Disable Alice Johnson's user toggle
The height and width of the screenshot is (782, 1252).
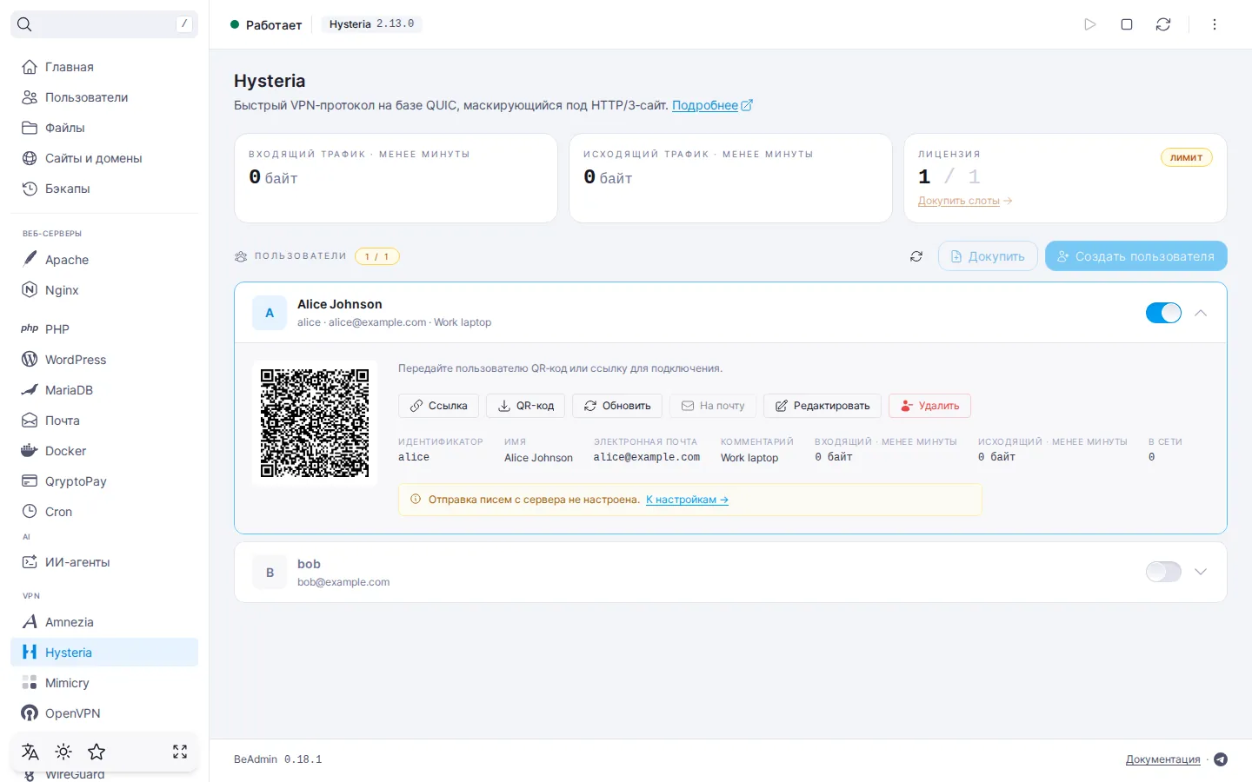point(1163,313)
